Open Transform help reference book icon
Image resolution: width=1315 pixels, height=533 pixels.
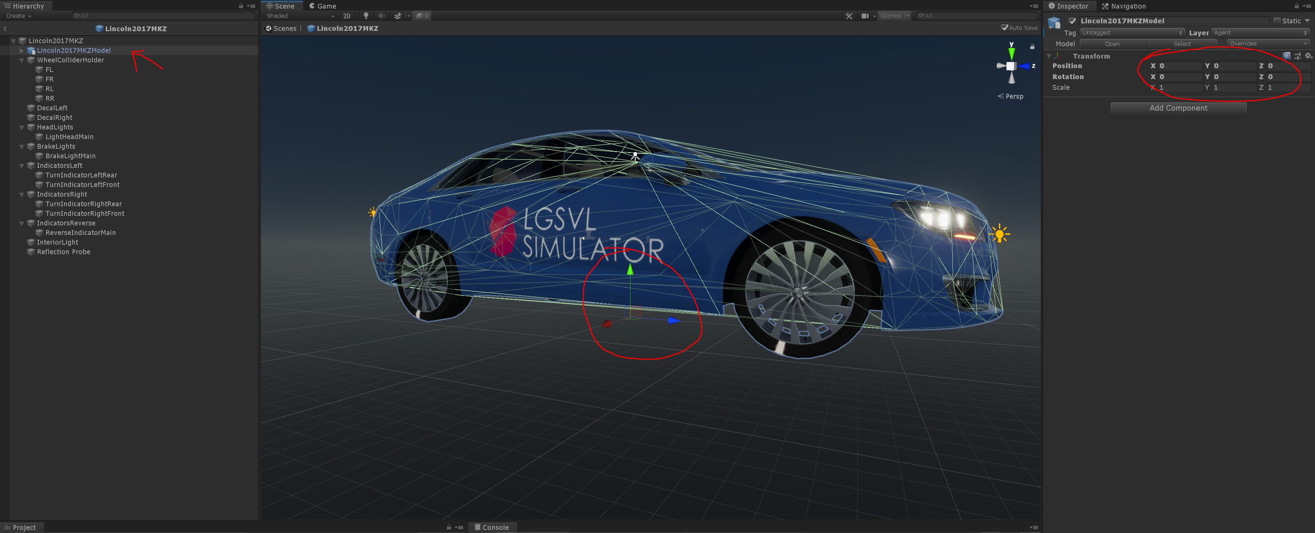pyautogui.click(x=1286, y=55)
